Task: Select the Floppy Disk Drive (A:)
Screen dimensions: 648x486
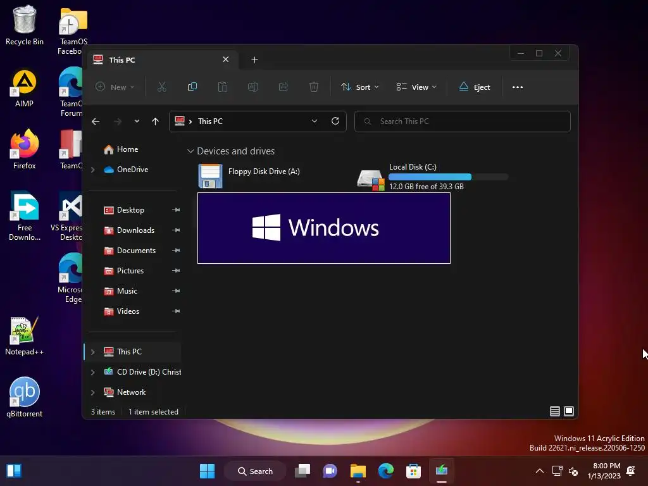Action: click(249, 176)
